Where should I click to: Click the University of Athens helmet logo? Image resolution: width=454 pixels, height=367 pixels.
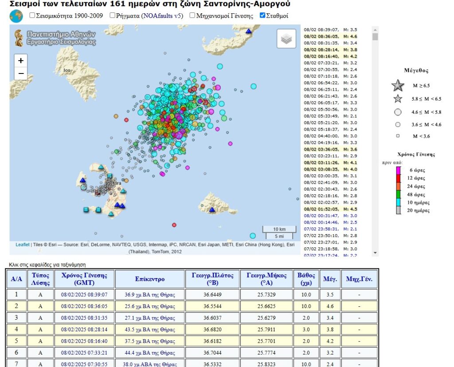click(x=19, y=38)
